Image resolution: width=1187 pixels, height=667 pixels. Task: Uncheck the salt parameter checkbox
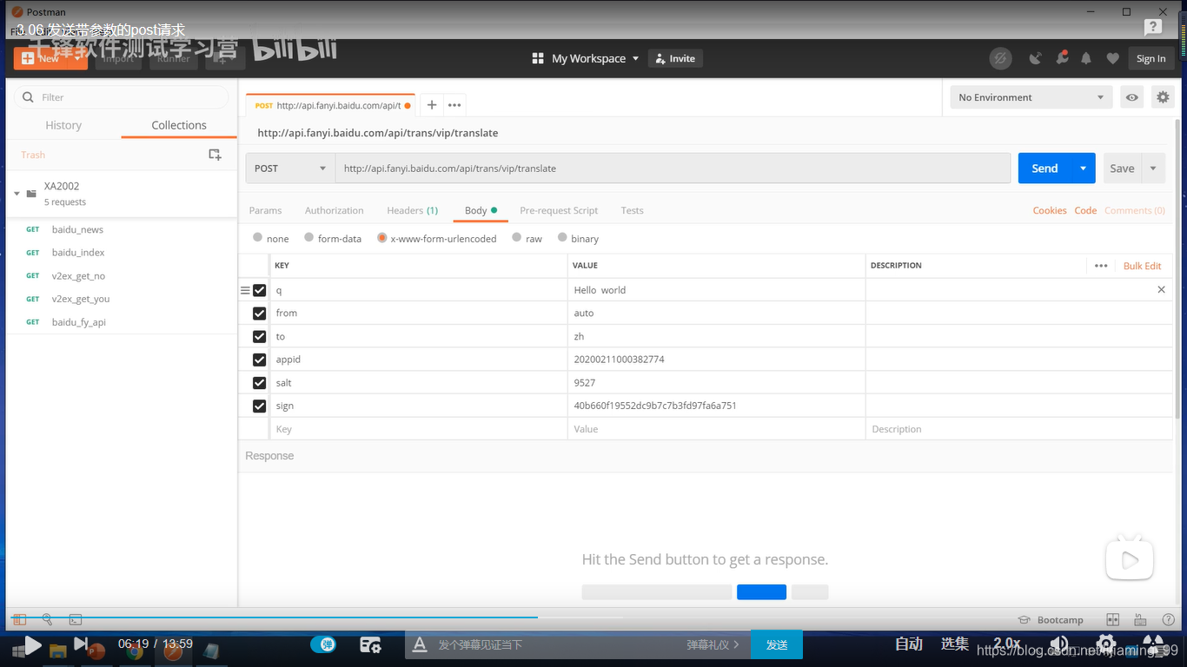pos(259,383)
